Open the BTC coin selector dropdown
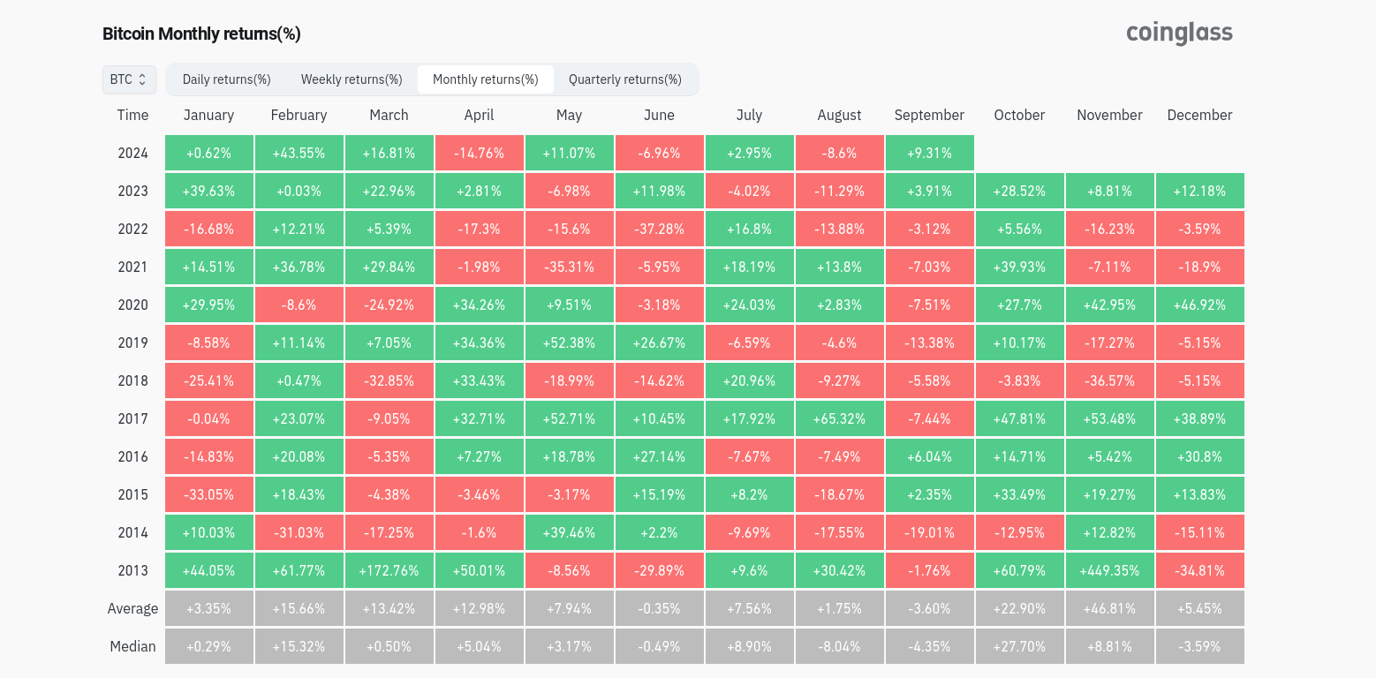 click(129, 79)
